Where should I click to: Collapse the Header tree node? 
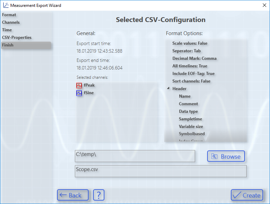click(168, 88)
